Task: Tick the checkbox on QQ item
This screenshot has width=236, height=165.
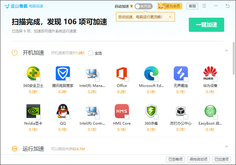Action: point(68,117)
